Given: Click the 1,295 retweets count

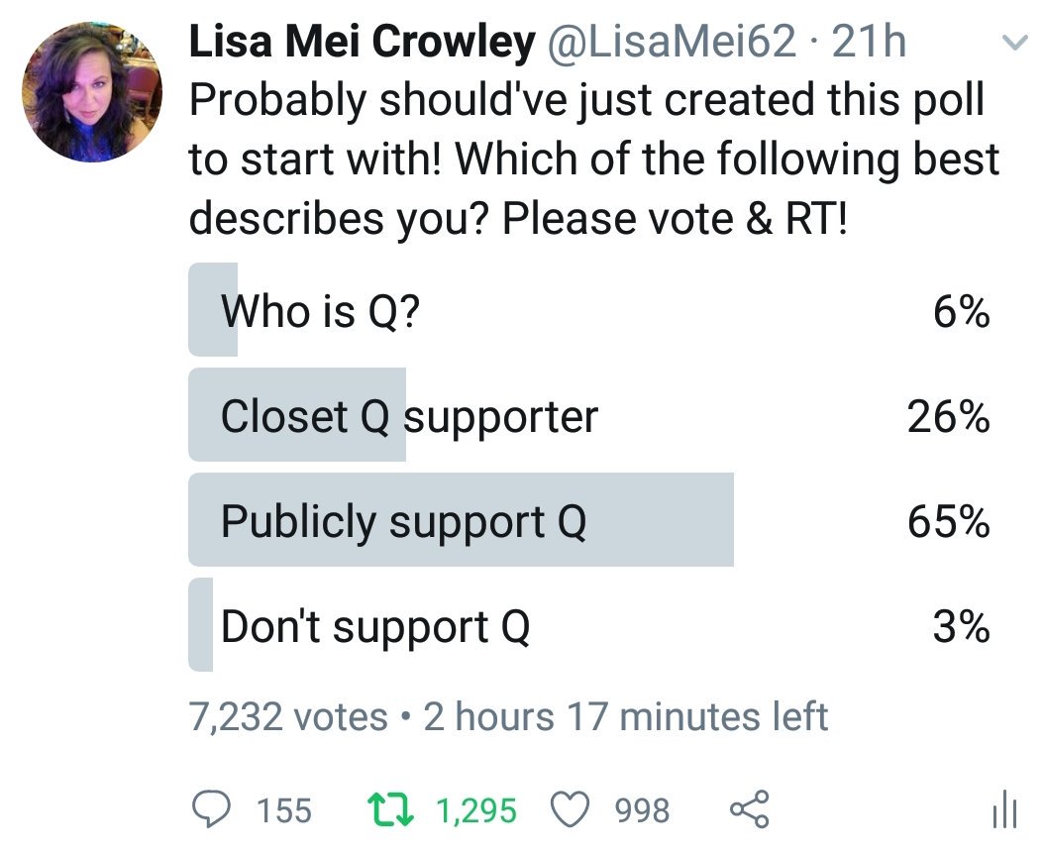Looking at the screenshot, I should [476, 811].
